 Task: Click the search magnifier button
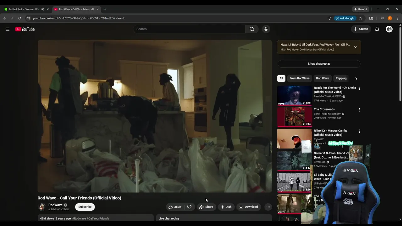point(252,29)
